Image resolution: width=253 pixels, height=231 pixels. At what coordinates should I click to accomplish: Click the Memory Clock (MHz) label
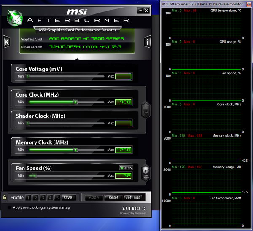click(x=42, y=142)
